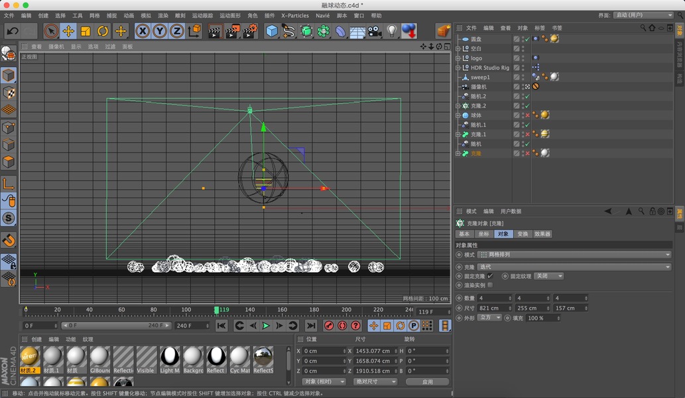This screenshot has height=398, width=685.
Task: Open the 绝对尺寸 size mode dropdown
Action: tap(375, 381)
